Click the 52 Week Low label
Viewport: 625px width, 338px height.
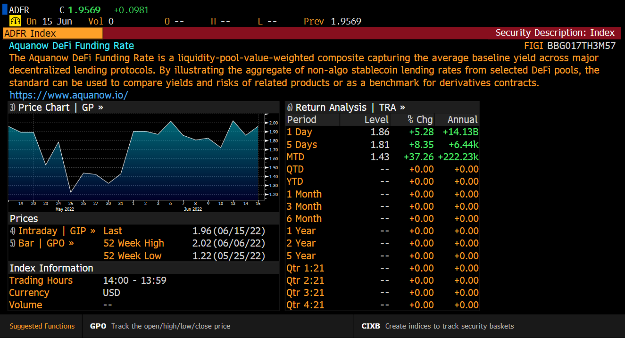(133, 256)
